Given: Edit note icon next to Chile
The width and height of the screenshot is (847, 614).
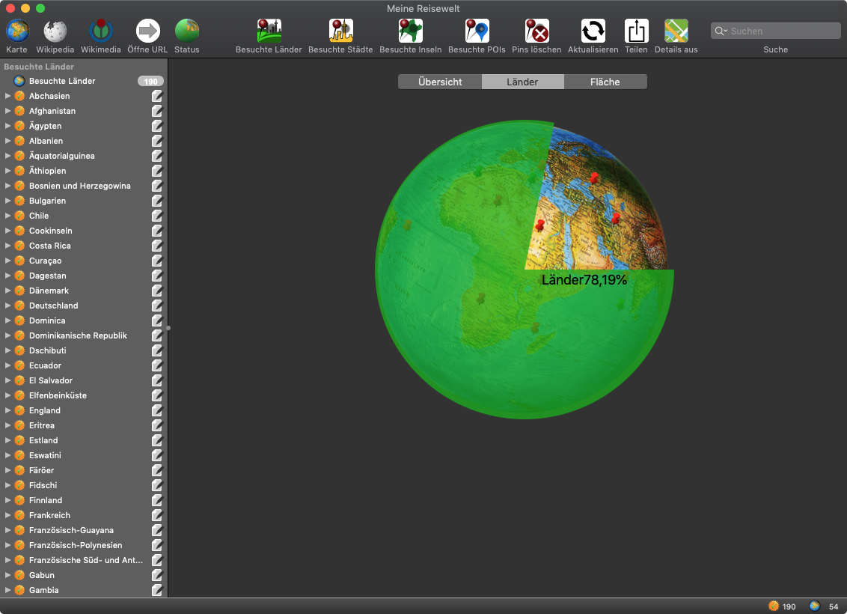Looking at the screenshot, I should 157,216.
